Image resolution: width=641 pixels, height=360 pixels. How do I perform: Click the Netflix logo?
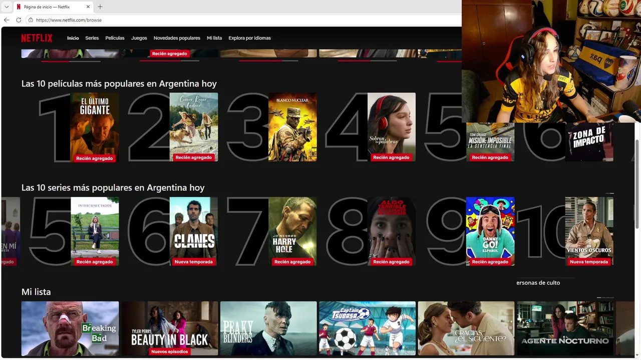tap(37, 38)
